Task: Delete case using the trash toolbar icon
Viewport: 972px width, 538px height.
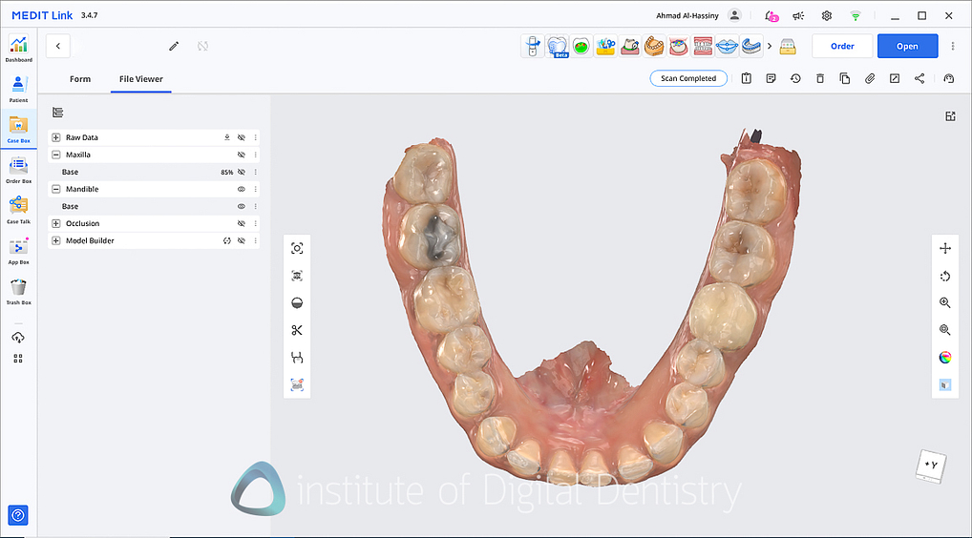Action: pos(820,78)
